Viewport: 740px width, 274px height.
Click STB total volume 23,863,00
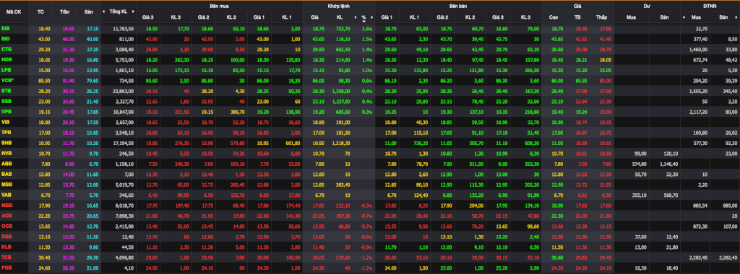[x=123, y=91]
